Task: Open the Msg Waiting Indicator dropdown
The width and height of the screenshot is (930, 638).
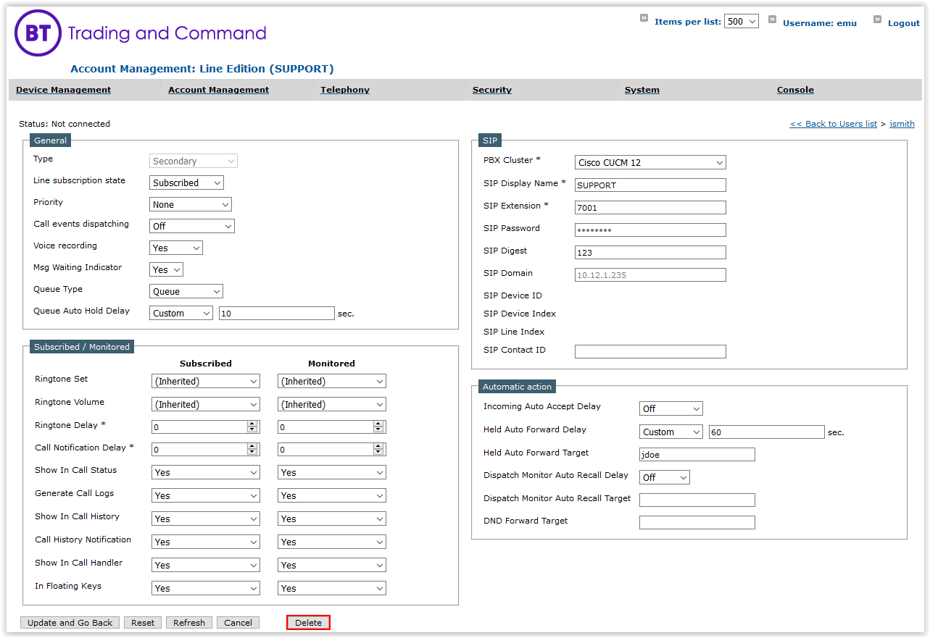Action: click(166, 270)
